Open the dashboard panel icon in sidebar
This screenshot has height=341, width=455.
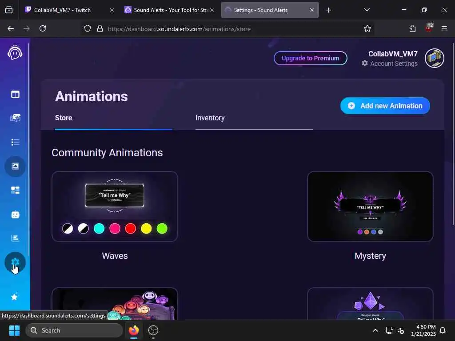click(x=15, y=94)
